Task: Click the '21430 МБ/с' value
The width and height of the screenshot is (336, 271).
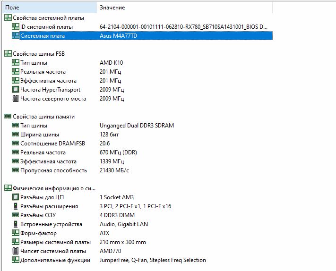Action: 114,170
